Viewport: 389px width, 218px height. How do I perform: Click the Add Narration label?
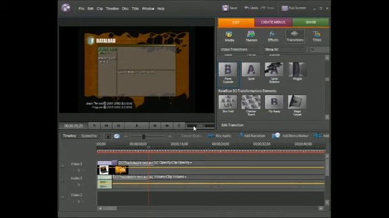[254, 136]
